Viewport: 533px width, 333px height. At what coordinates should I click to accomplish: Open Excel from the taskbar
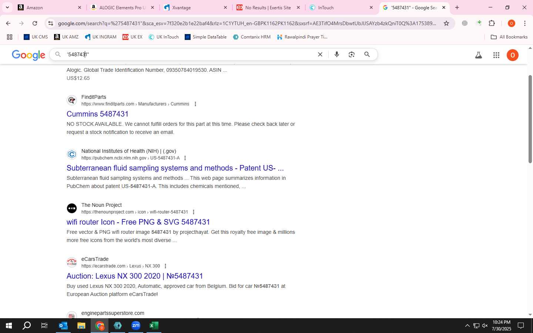[154, 326]
